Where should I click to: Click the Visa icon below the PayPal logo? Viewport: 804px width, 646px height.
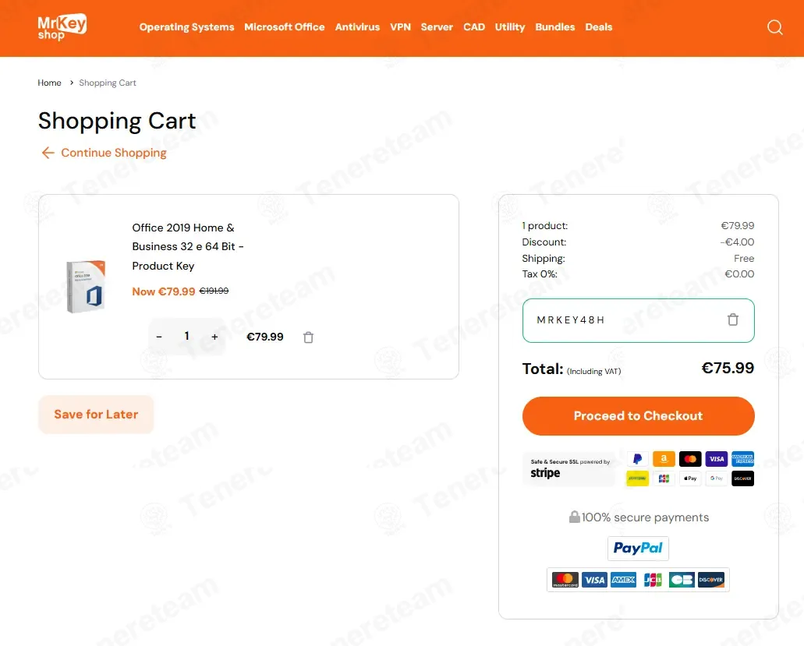coord(594,580)
